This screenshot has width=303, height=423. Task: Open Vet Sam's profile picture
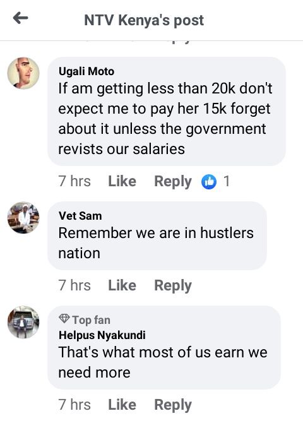click(x=23, y=217)
